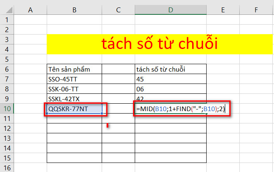
Task: Select cell containing SSK-06-TT
Action: click(74, 89)
